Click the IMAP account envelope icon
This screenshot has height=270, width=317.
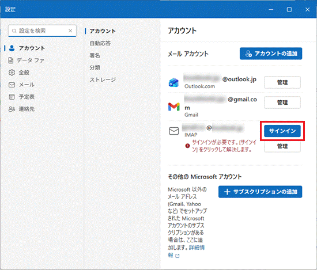pos(174,131)
